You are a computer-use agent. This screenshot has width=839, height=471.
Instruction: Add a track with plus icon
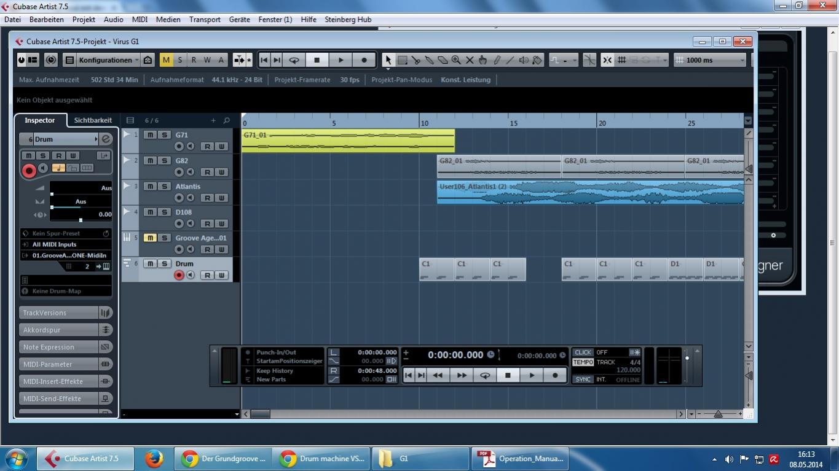(213, 120)
